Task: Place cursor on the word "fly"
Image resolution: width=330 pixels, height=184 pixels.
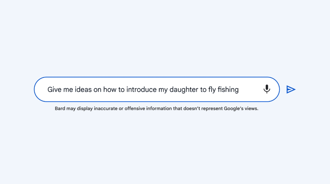Action: (x=212, y=90)
